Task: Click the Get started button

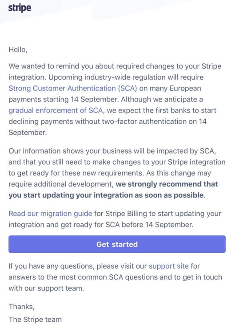Action: coord(117,244)
